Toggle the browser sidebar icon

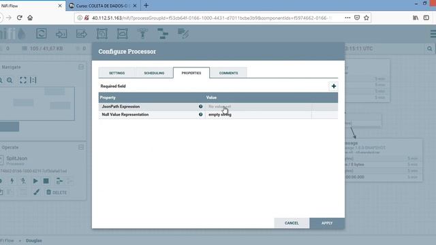tap(426, 18)
